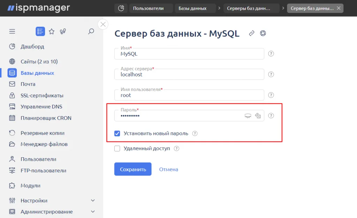The image size is (357, 218).
Task: Switch to the Пользователи top tab
Action: point(151,8)
